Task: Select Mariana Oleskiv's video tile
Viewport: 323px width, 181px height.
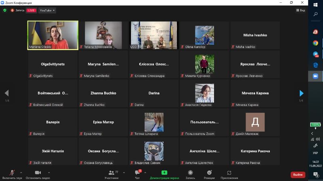Action: coord(53,35)
